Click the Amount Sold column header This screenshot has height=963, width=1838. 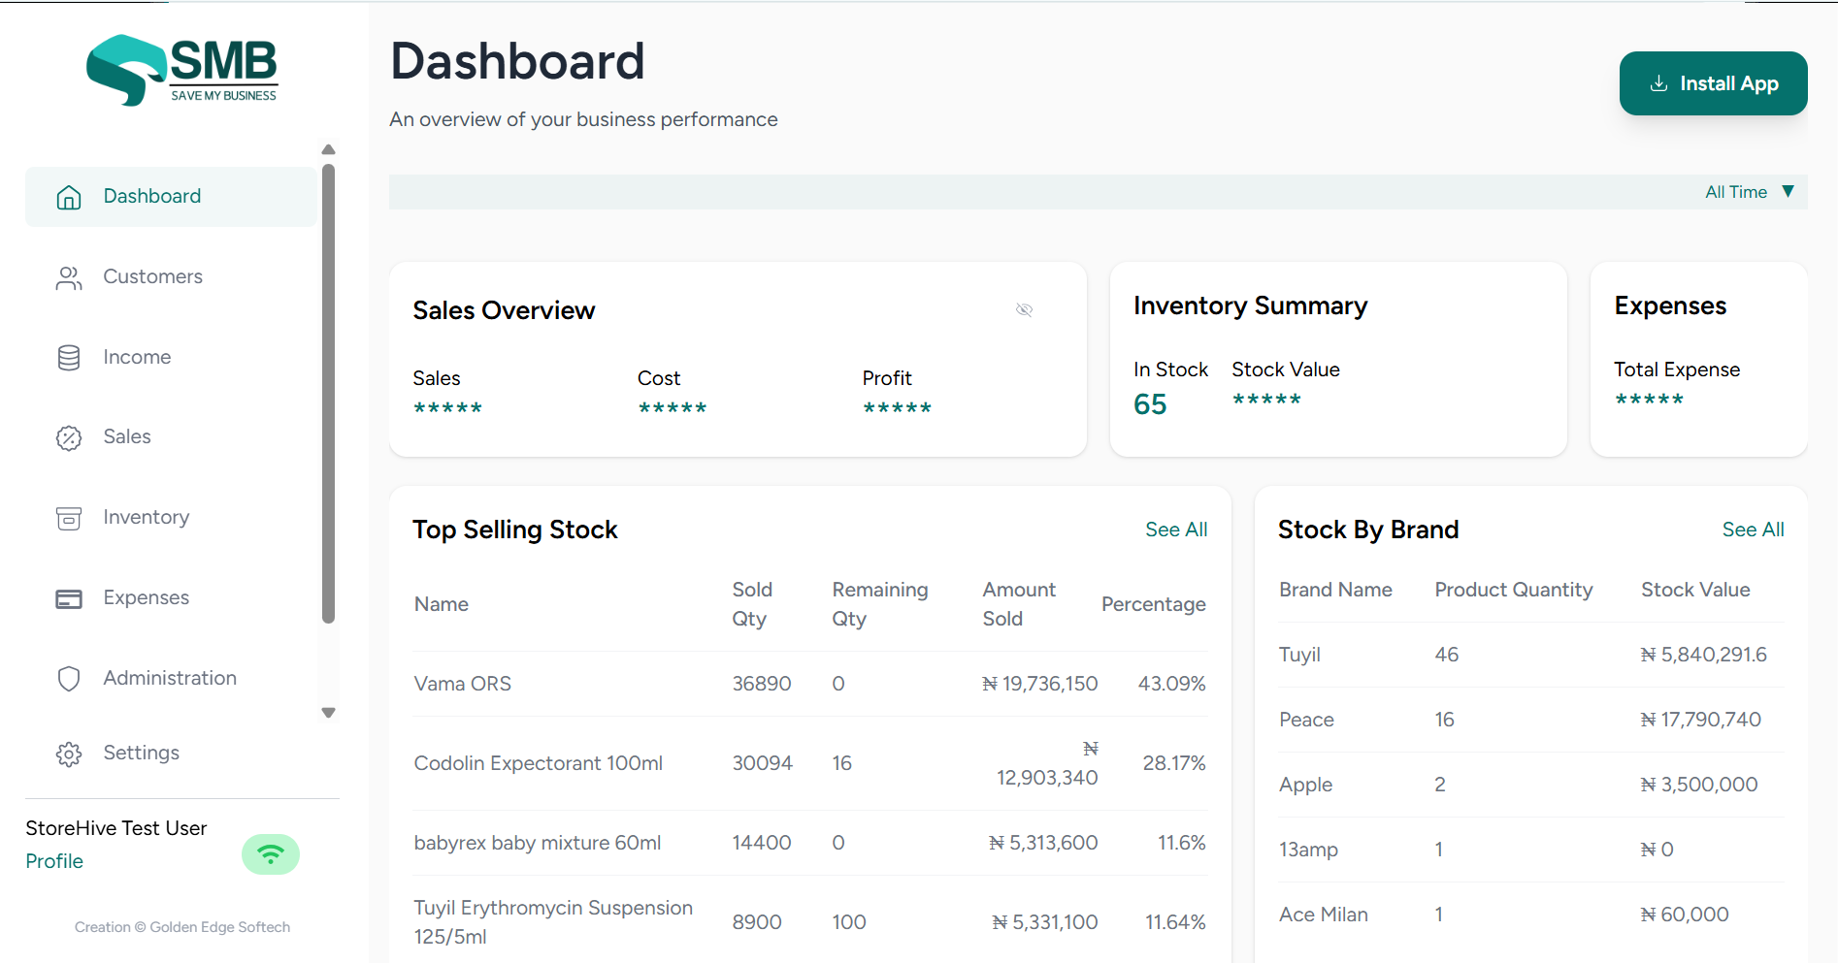[1019, 604]
